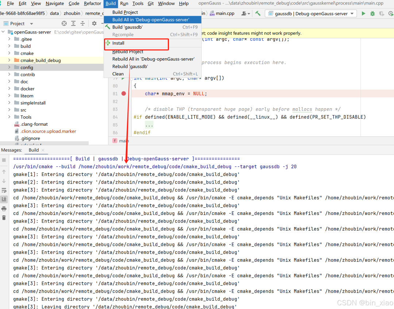Click the collapse all icon in Project panel
394x309 pixels.
(x=82, y=23)
